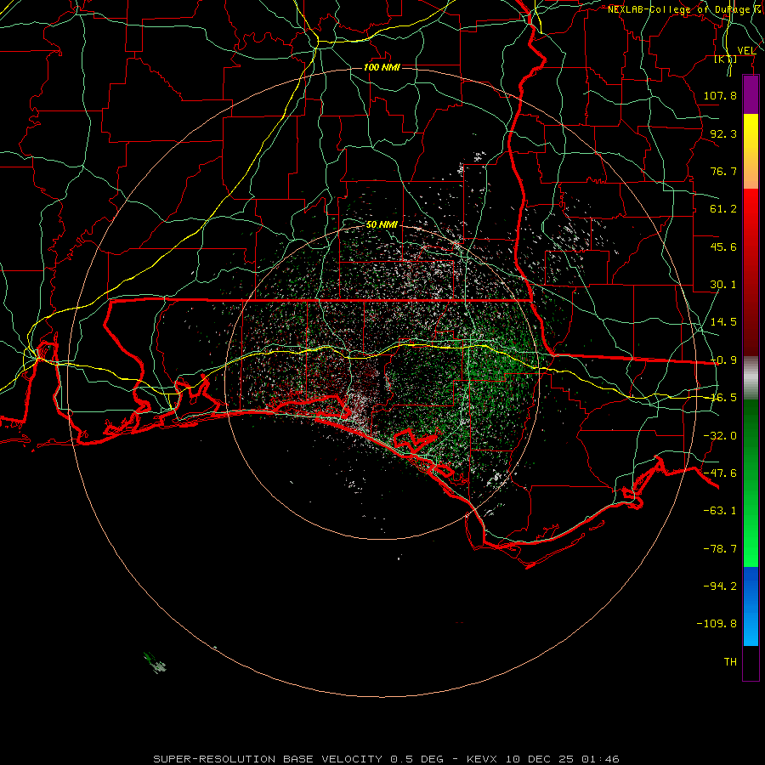Pick the purple segment of velocity color bar

point(751,94)
